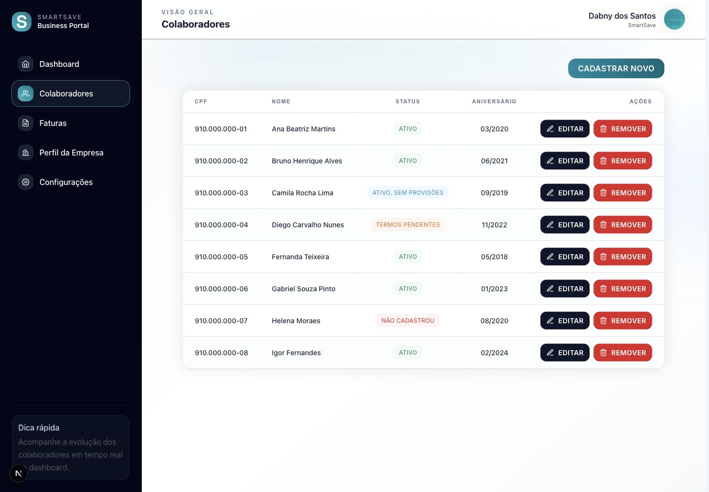709x492 pixels.
Task: Click the Perfil da Empresa building icon
Action: pyautogui.click(x=26, y=153)
